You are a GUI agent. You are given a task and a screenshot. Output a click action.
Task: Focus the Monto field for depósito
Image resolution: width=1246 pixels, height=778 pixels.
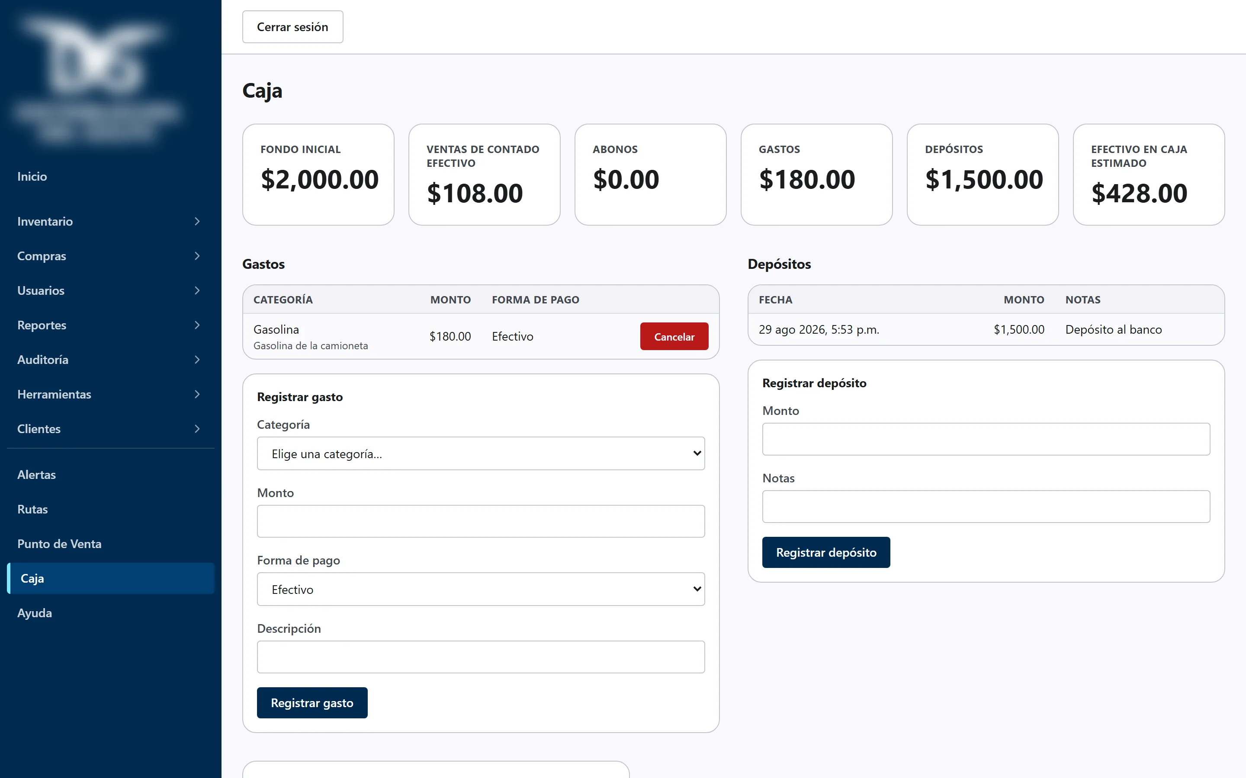click(986, 439)
